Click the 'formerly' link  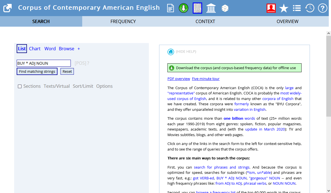pos(242,104)
